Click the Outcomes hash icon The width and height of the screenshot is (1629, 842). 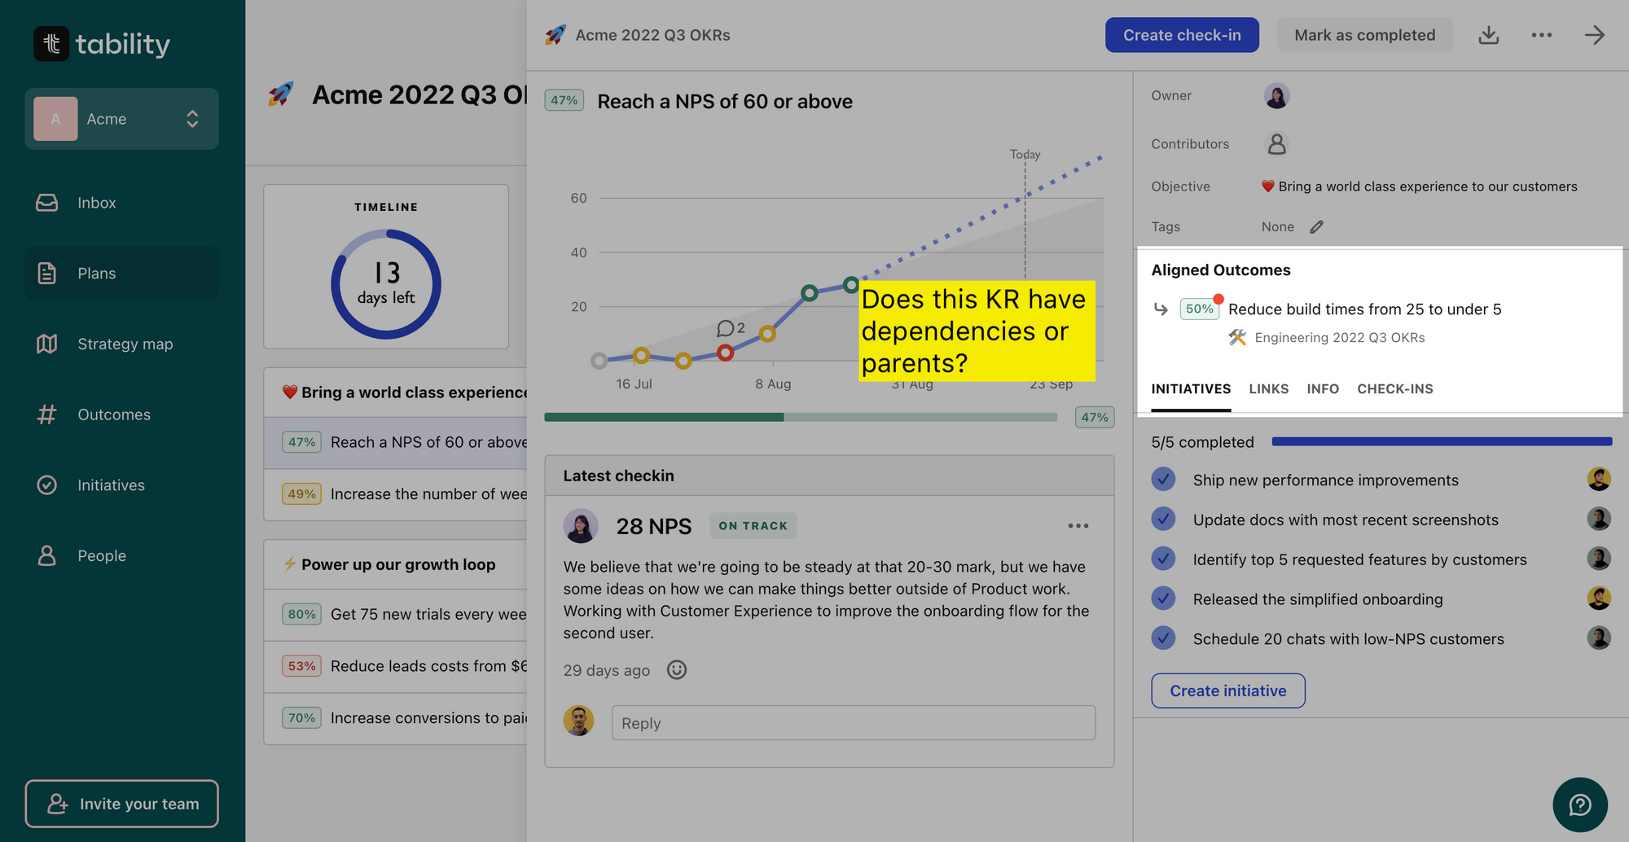point(47,414)
